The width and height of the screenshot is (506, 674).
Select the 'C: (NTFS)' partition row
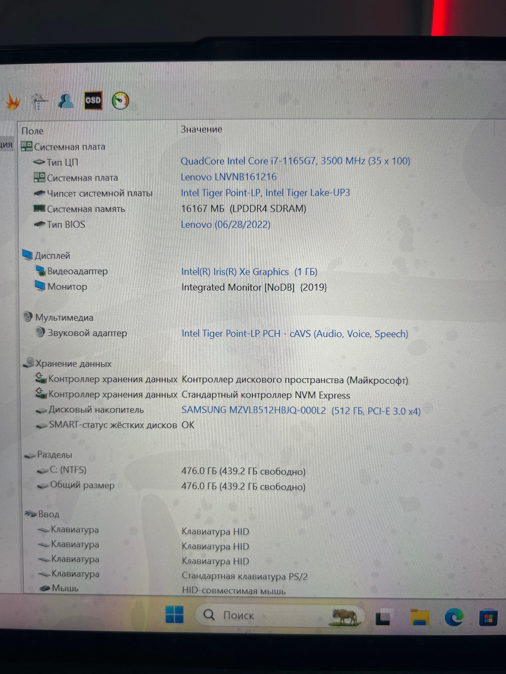62,470
